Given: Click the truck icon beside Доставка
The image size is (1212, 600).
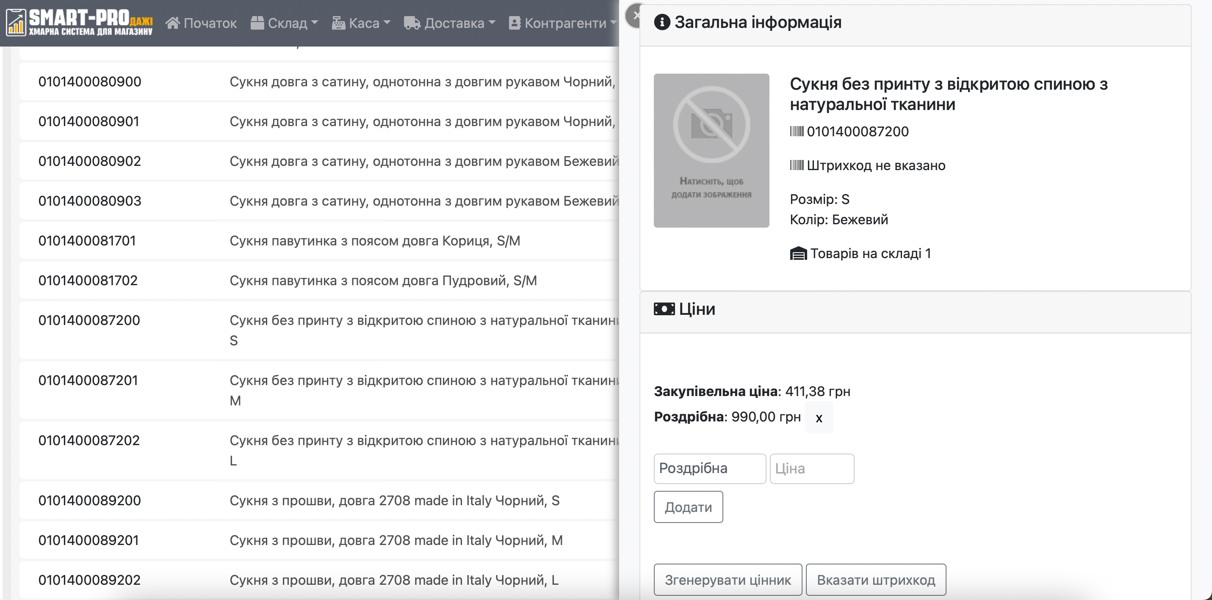Looking at the screenshot, I should tap(412, 23).
